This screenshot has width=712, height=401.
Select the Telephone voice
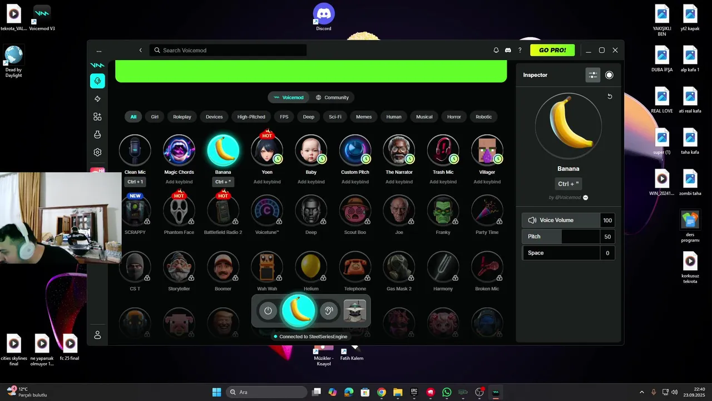(x=355, y=267)
